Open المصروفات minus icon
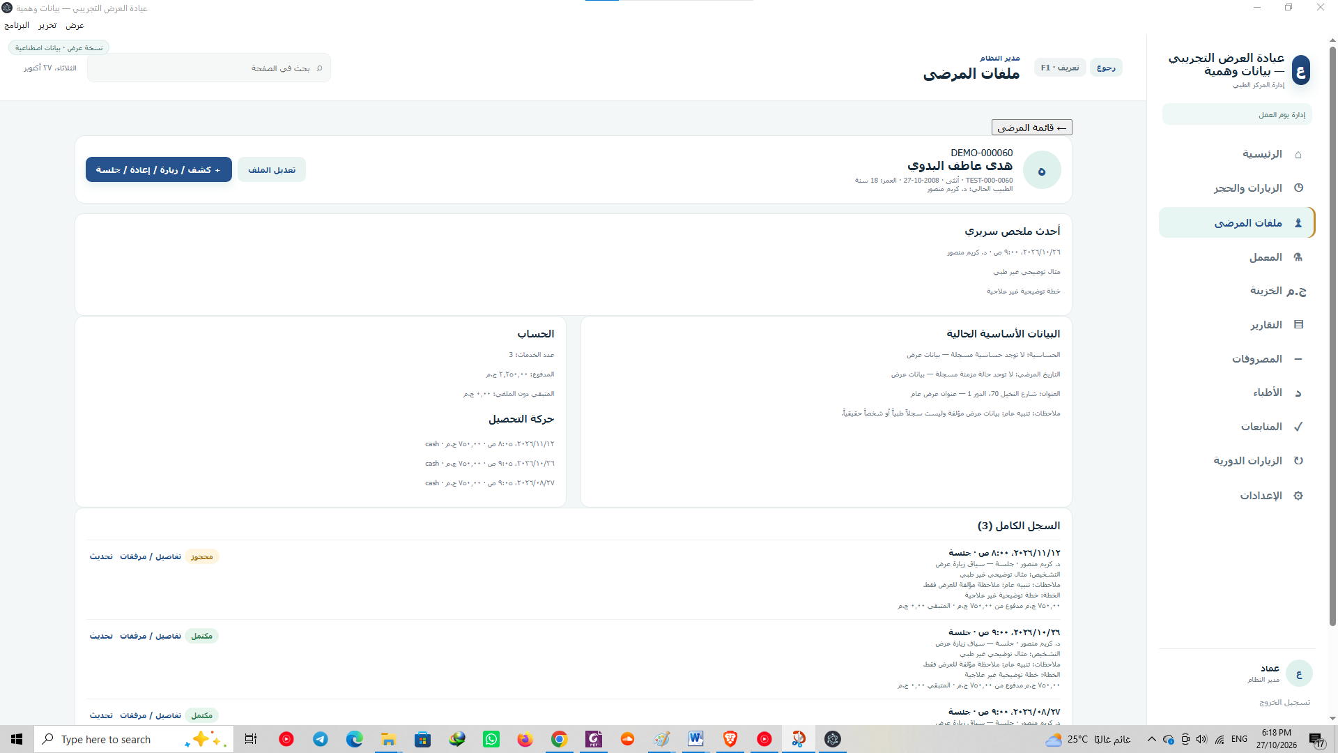The height and width of the screenshot is (753, 1338). (1298, 359)
